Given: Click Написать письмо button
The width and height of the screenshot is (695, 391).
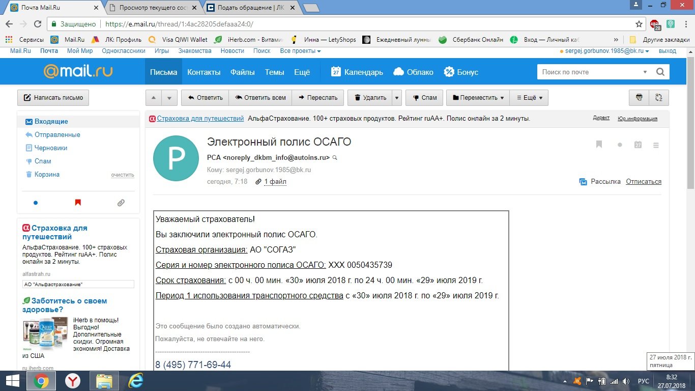Looking at the screenshot, I should point(53,98).
